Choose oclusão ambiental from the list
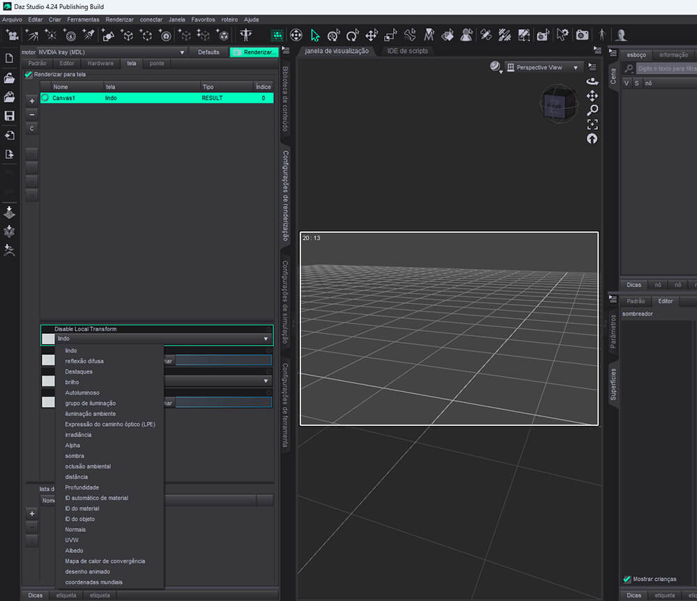Image resolution: width=697 pixels, height=601 pixels. pos(88,466)
